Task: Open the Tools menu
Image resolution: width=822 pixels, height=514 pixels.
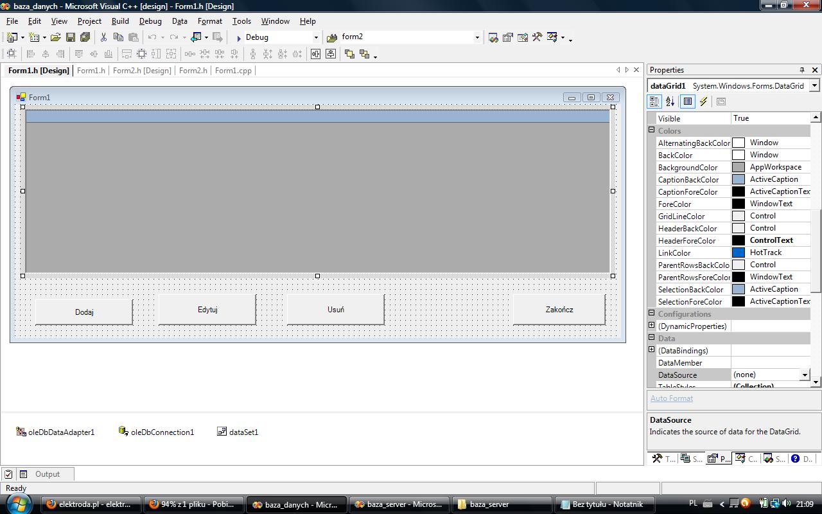Action: point(241,21)
